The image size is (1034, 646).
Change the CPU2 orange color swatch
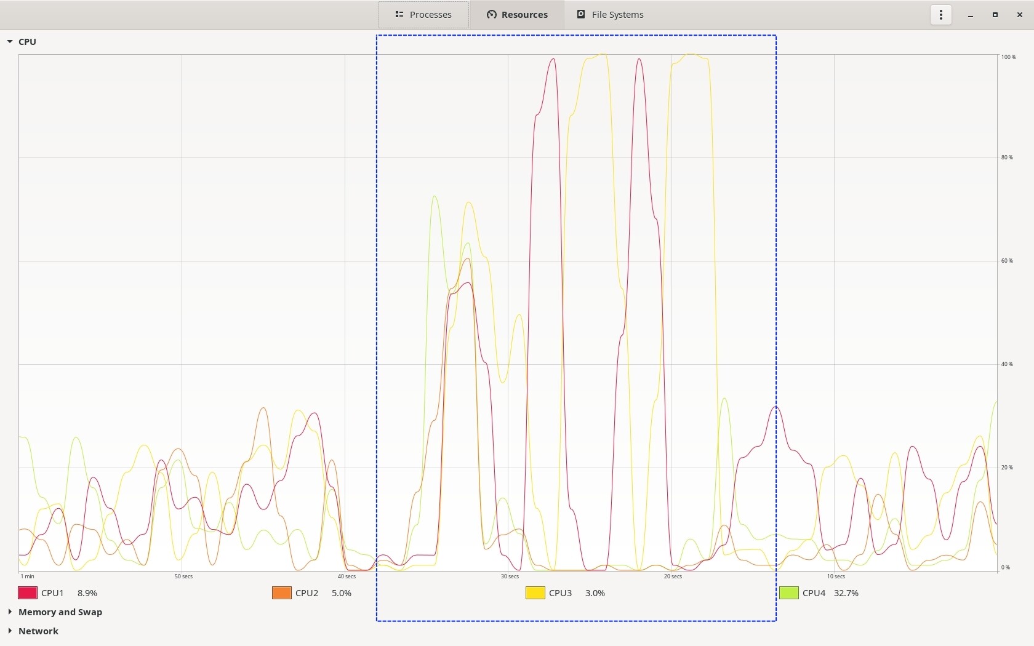tap(282, 593)
